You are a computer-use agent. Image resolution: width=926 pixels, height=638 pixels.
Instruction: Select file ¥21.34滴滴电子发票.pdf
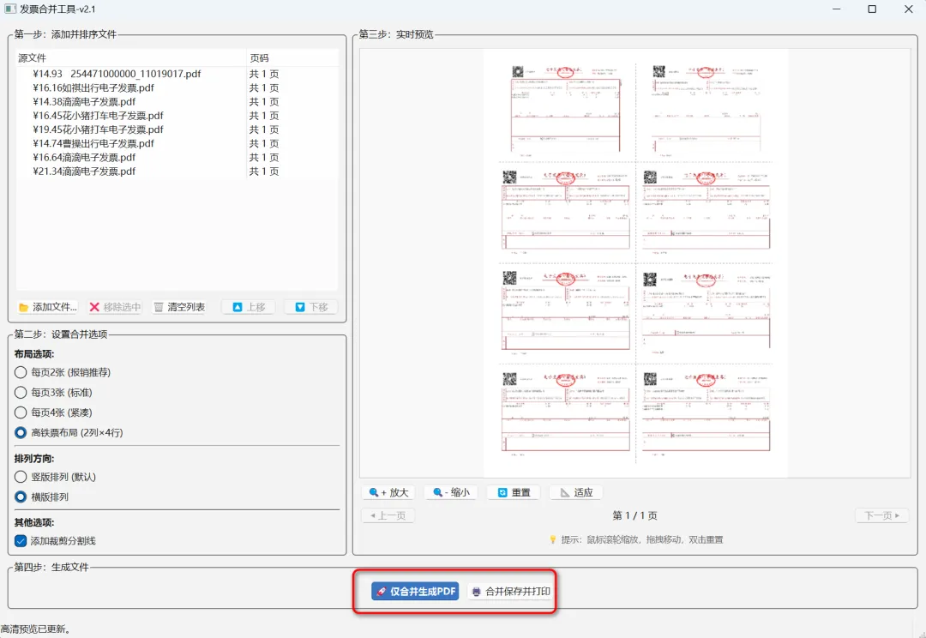tap(84, 172)
